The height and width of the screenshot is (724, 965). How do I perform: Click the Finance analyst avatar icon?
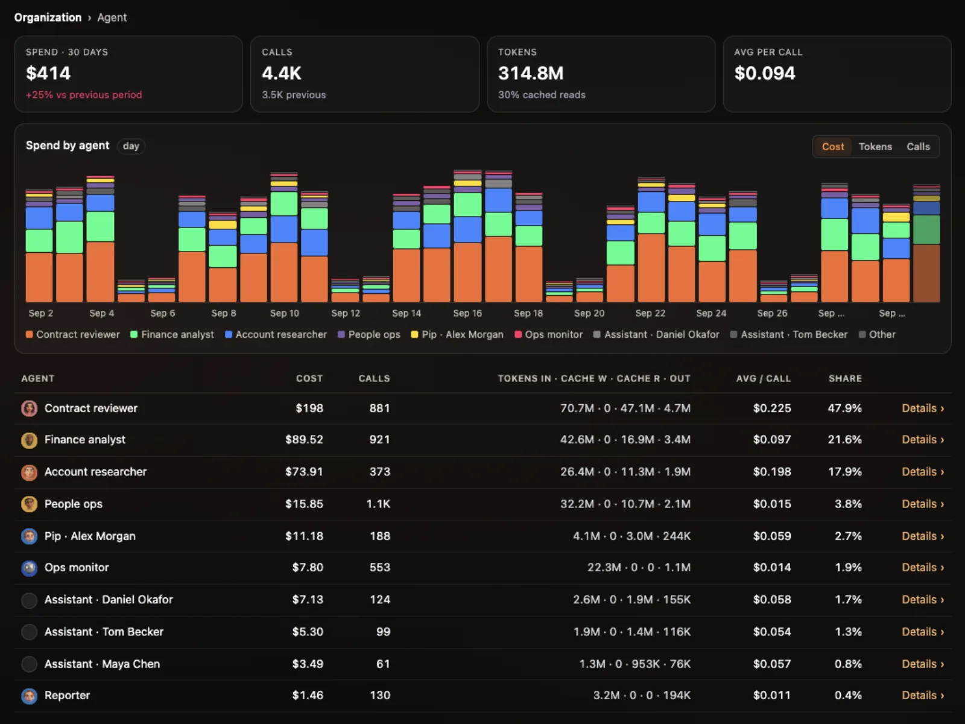point(29,440)
